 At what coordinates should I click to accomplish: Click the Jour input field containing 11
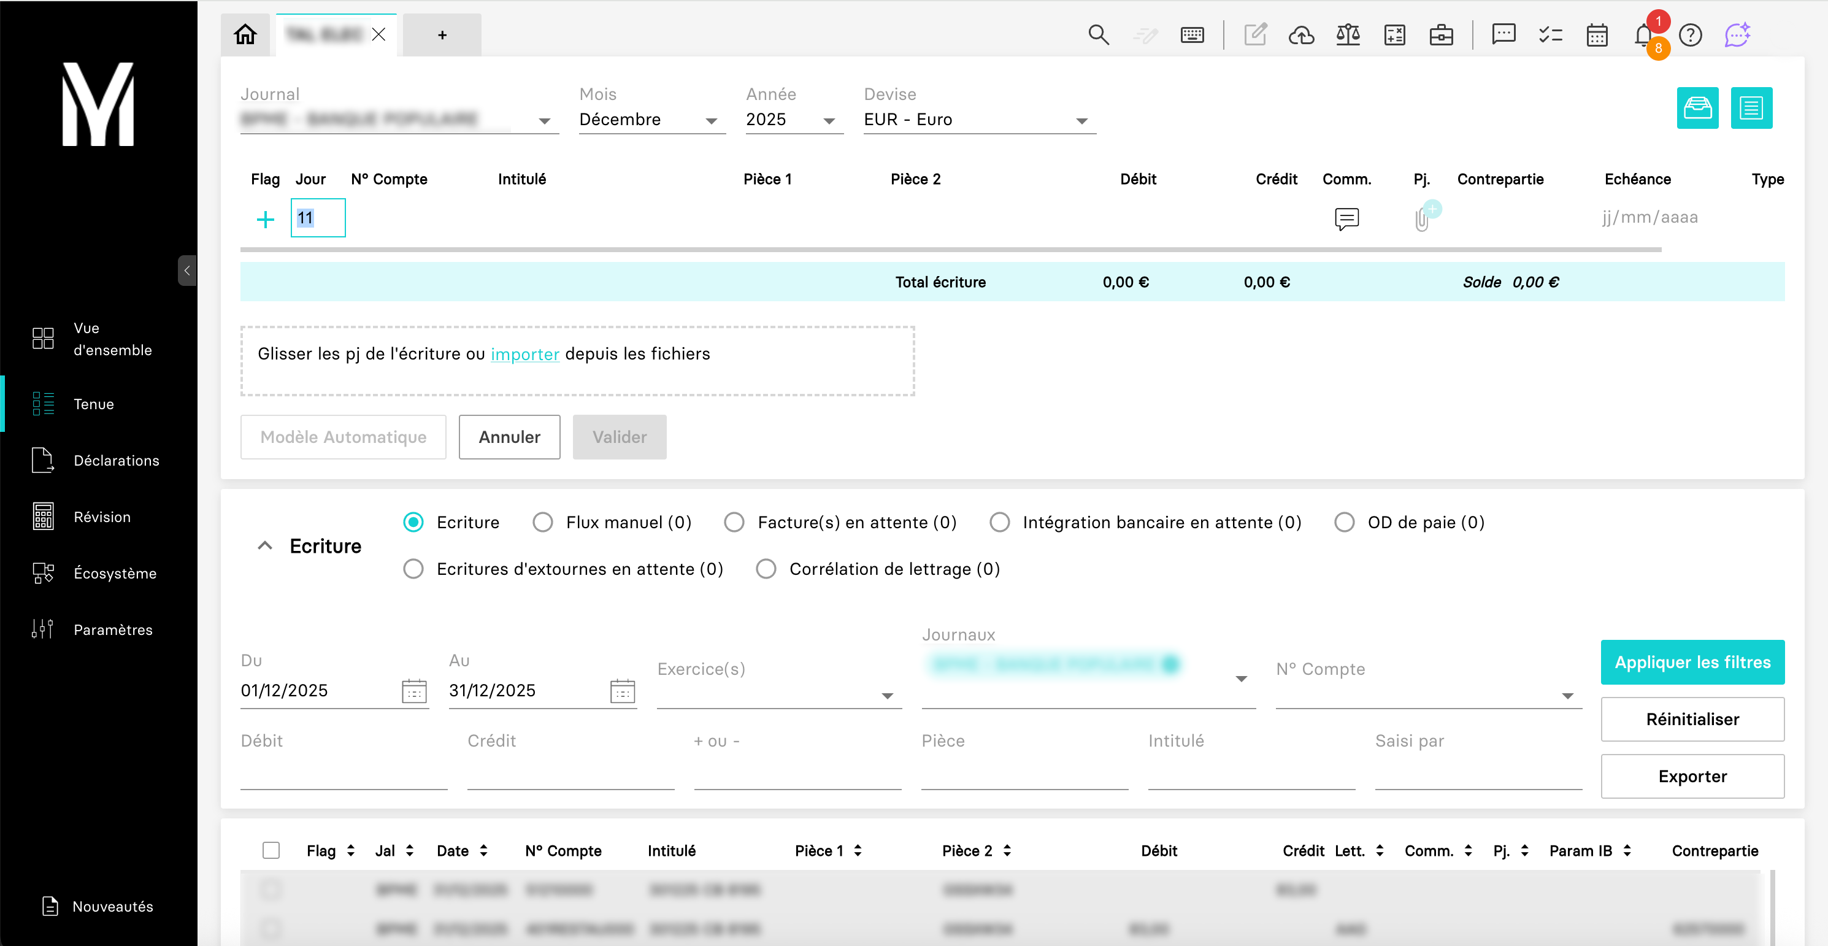[318, 218]
